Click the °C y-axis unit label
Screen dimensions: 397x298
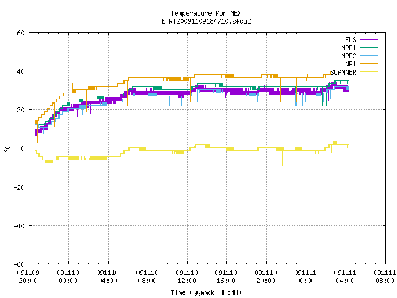click(7, 149)
